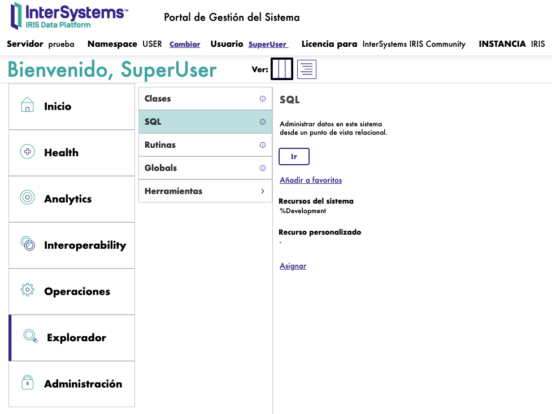
Task: Click the Asignar link
Action: (293, 266)
